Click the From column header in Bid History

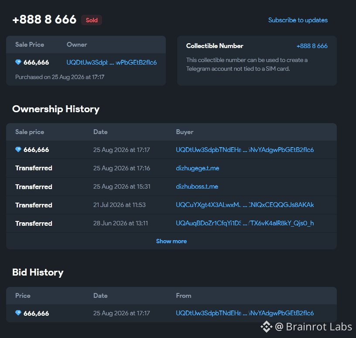[x=183, y=296]
